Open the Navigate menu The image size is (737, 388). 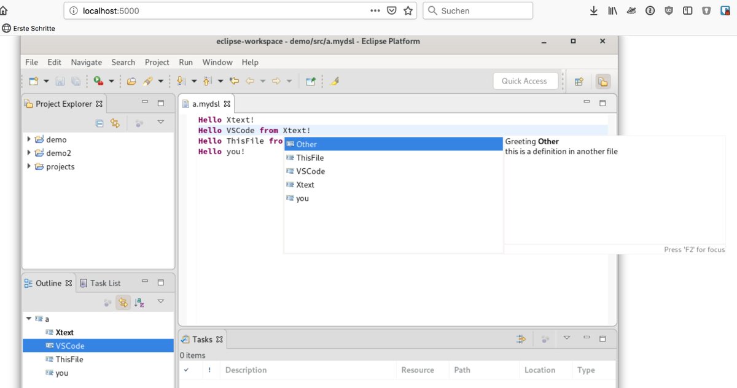click(x=87, y=62)
